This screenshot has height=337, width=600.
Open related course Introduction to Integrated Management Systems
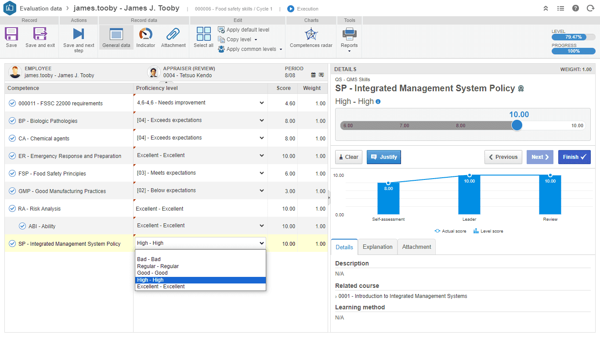402,296
